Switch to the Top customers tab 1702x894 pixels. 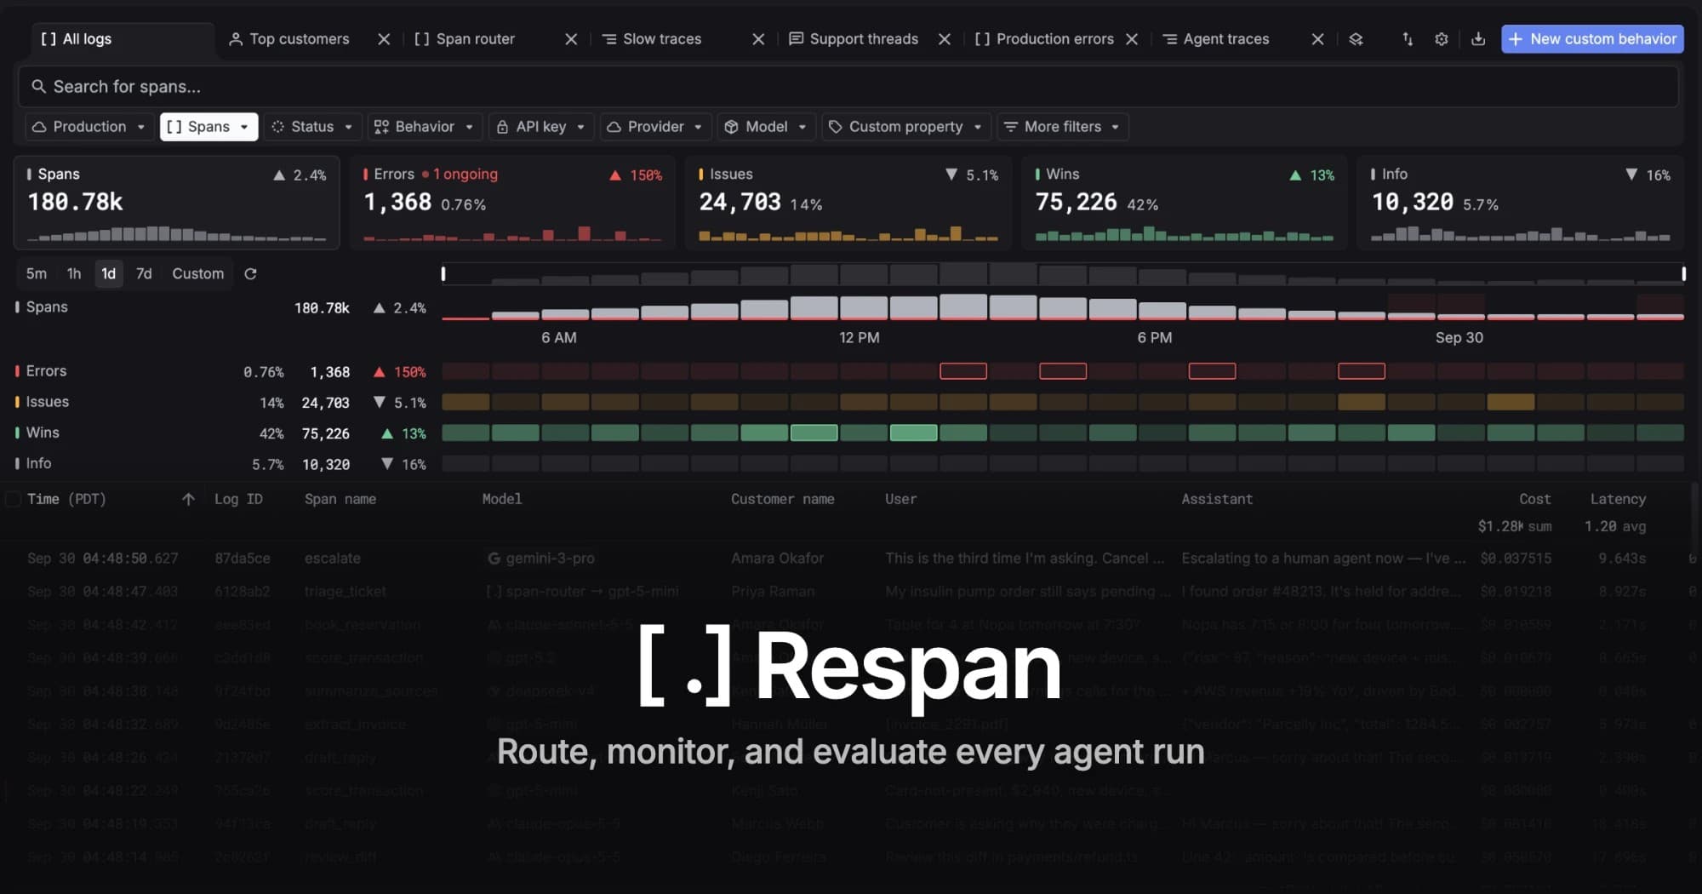(300, 39)
